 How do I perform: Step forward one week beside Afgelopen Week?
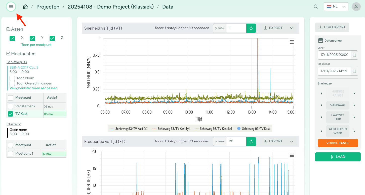tap(354, 131)
